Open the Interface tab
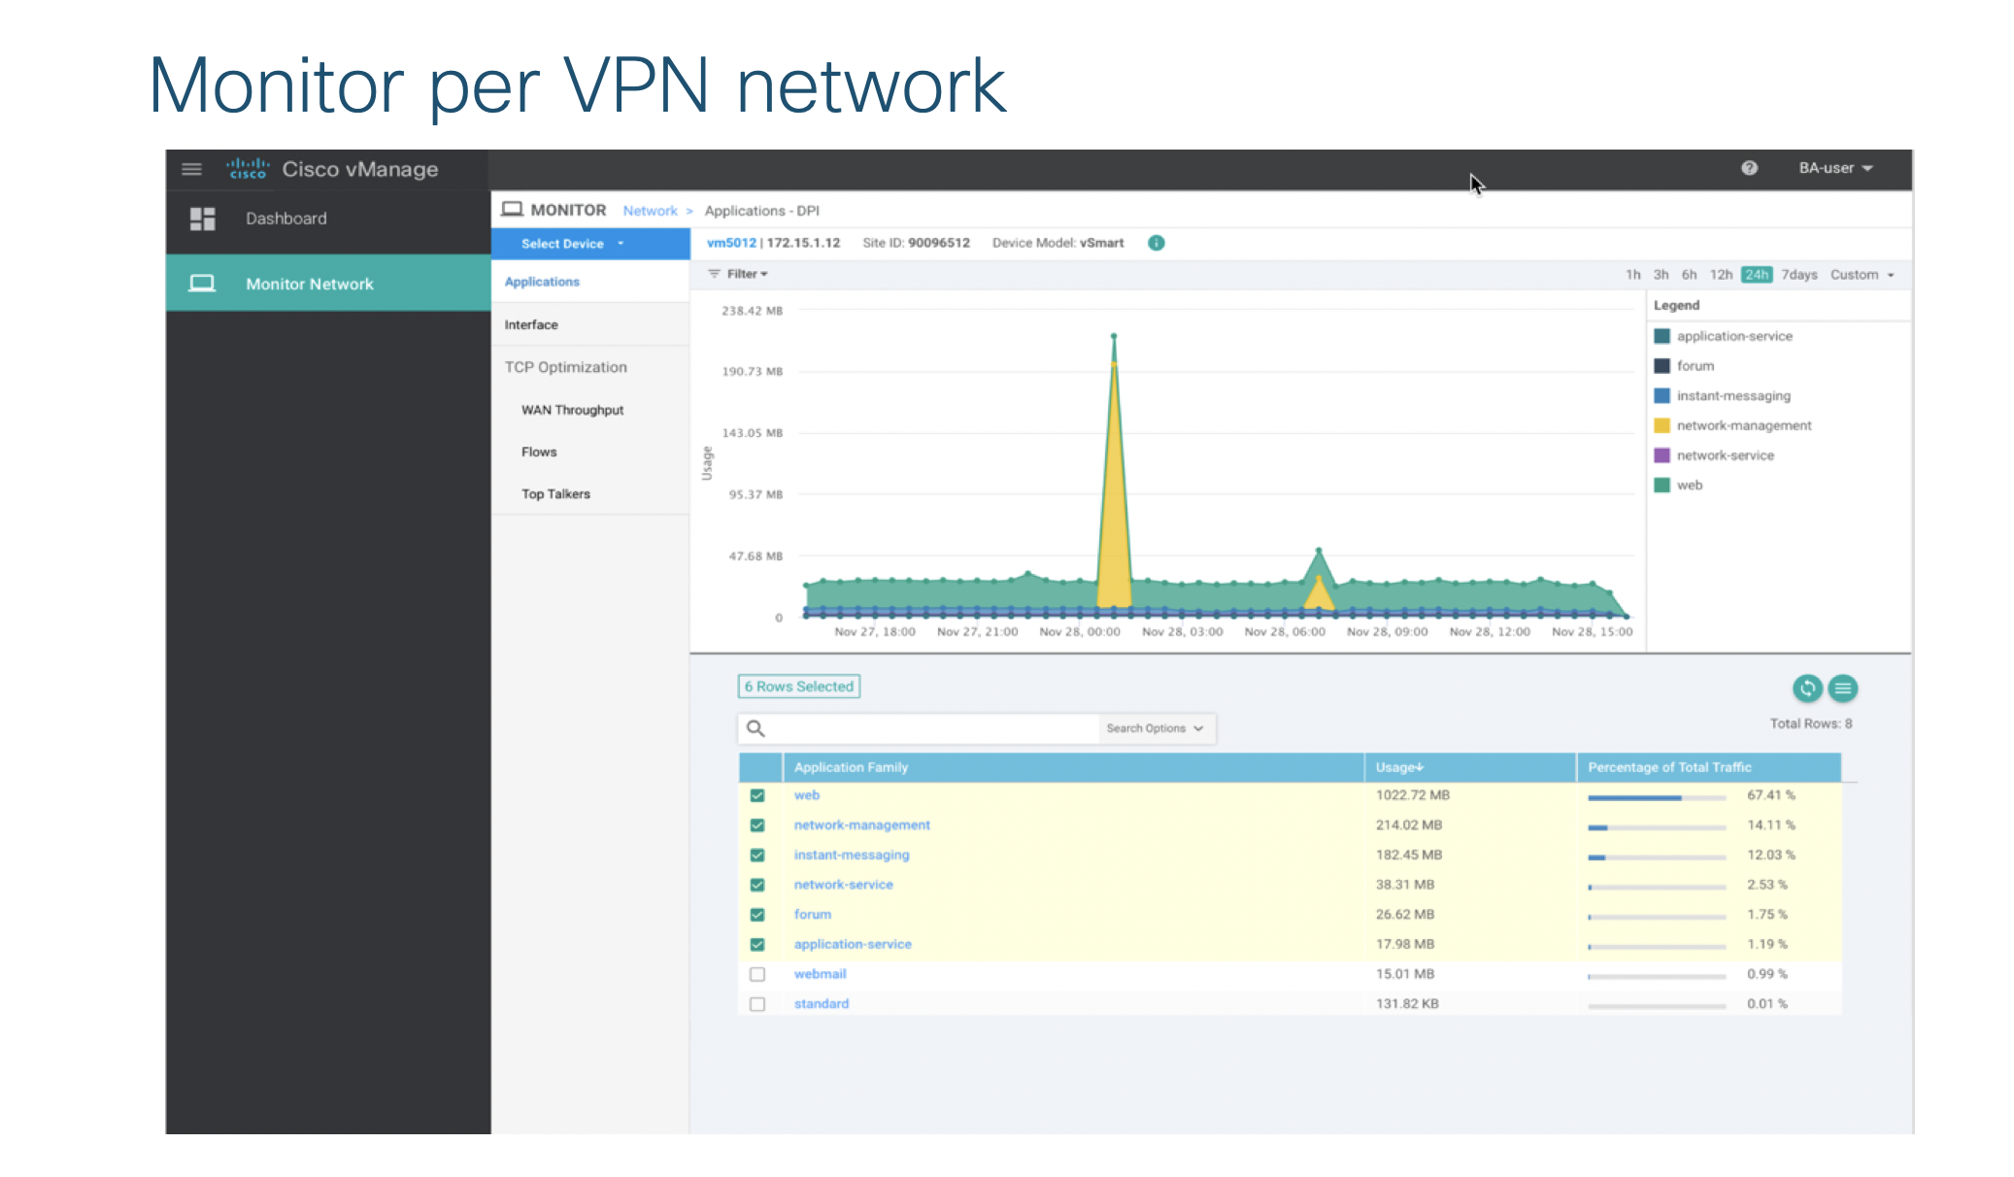The image size is (2014, 1177). (x=531, y=324)
